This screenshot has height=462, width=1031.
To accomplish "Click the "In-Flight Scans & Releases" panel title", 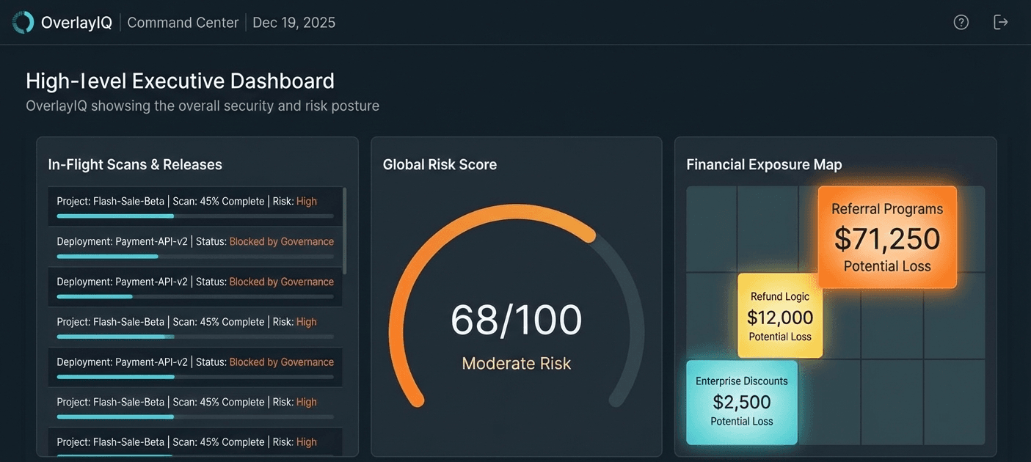I will click(x=134, y=164).
